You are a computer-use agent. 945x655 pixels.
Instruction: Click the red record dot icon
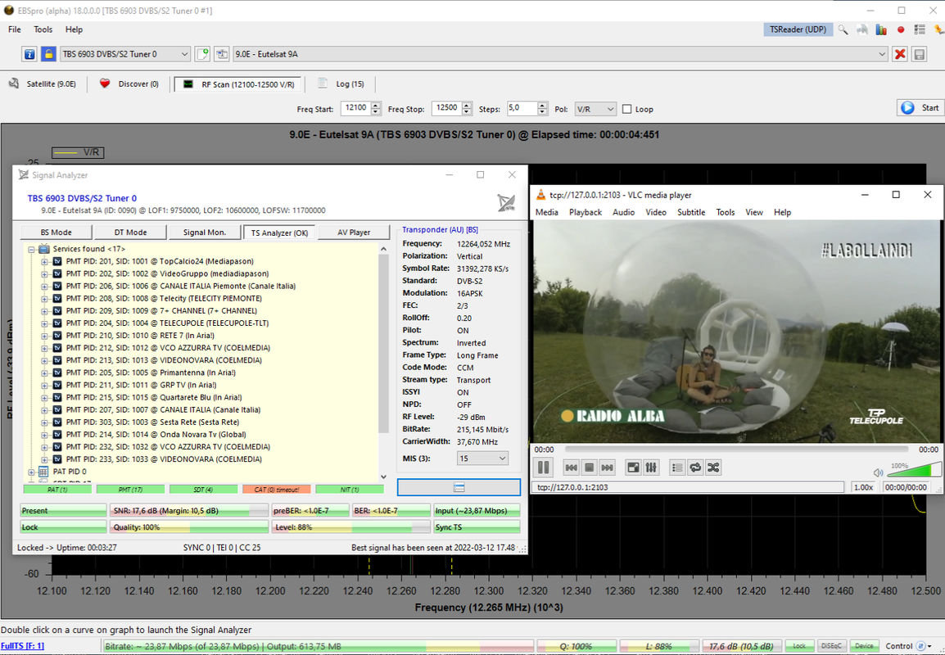pyautogui.click(x=901, y=29)
